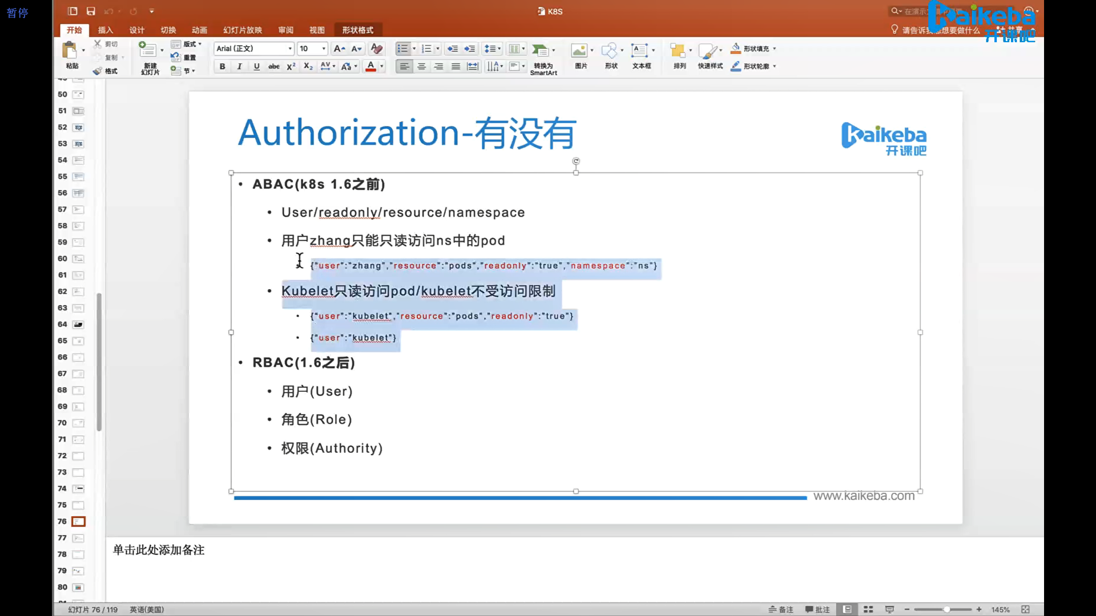Click the Paste (粘贴) clipboard icon

click(x=70, y=51)
